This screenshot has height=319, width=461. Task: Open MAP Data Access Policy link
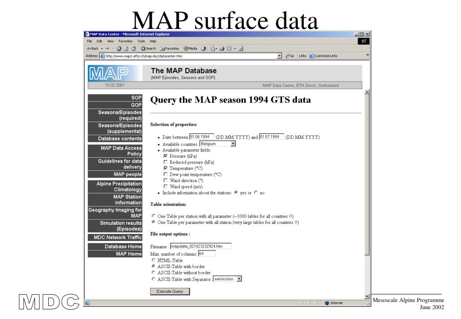[x=115, y=151]
